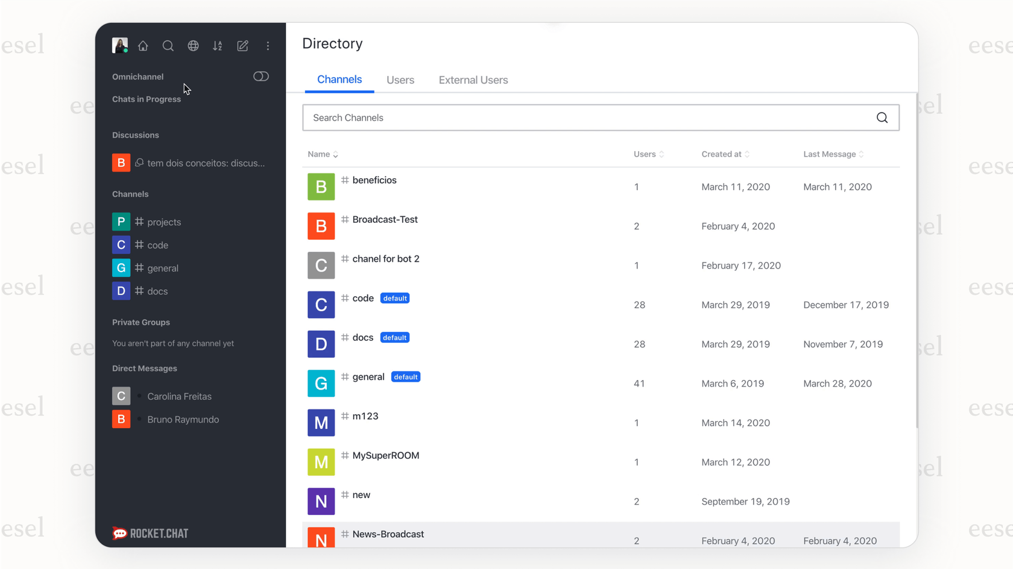1013x569 pixels.
Task: Open the create new pencil icon
Action: (242, 46)
